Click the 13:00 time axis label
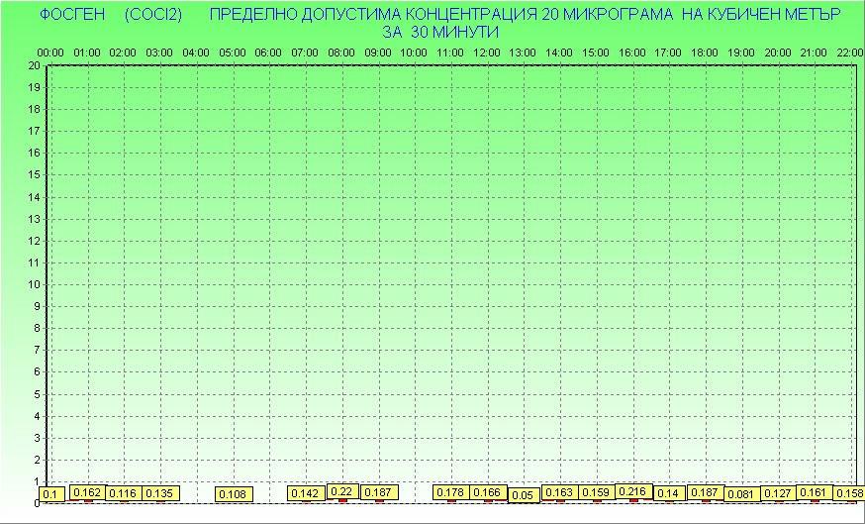This screenshot has width=865, height=524. coord(522,53)
